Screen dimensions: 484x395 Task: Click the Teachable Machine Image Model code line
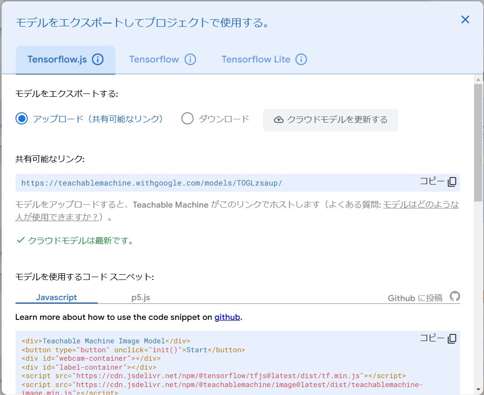106,341
